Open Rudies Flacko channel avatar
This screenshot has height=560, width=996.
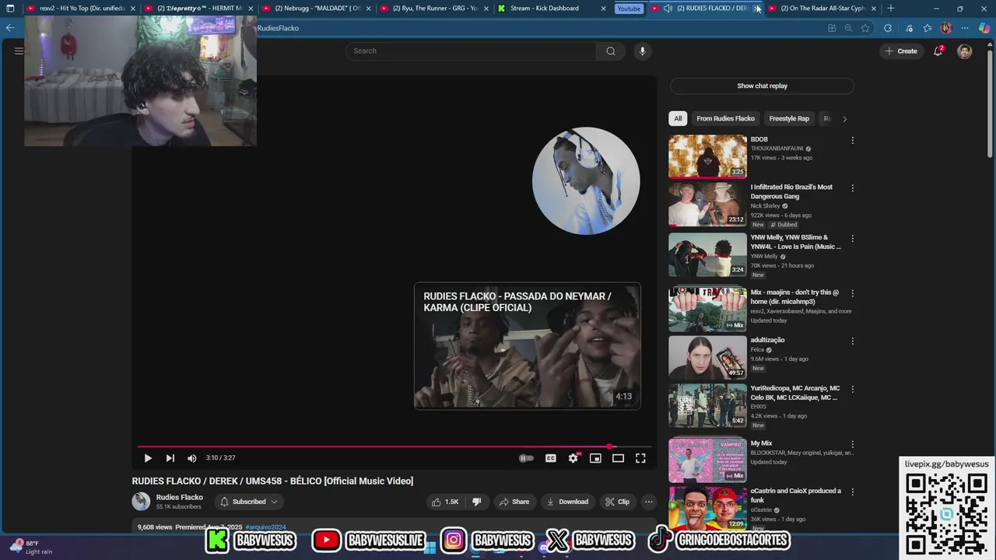point(141,502)
